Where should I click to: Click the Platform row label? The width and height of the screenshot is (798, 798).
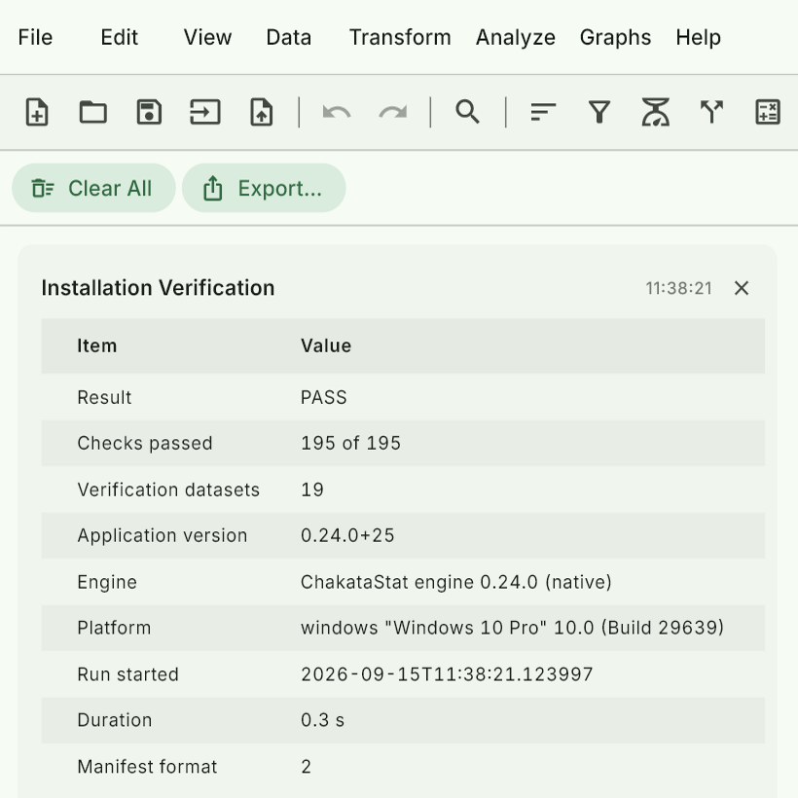pos(114,628)
